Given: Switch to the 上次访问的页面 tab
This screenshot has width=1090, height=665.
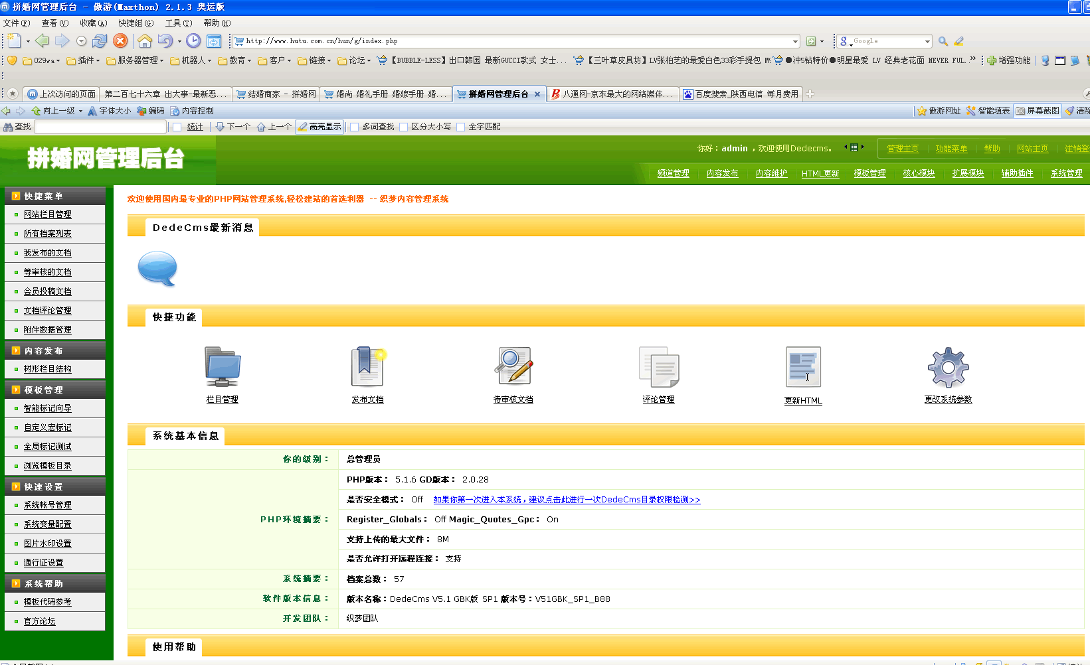Looking at the screenshot, I should [x=61, y=94].
